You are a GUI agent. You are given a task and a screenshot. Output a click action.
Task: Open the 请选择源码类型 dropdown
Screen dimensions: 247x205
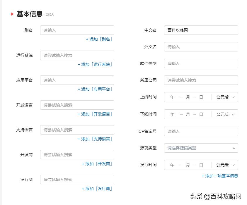click(201, 148)
